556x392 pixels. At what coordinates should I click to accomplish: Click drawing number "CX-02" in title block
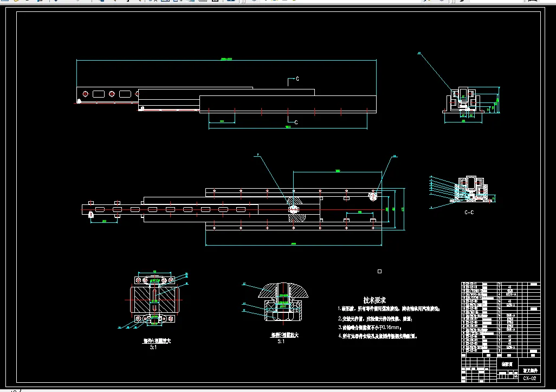point(529,378)
